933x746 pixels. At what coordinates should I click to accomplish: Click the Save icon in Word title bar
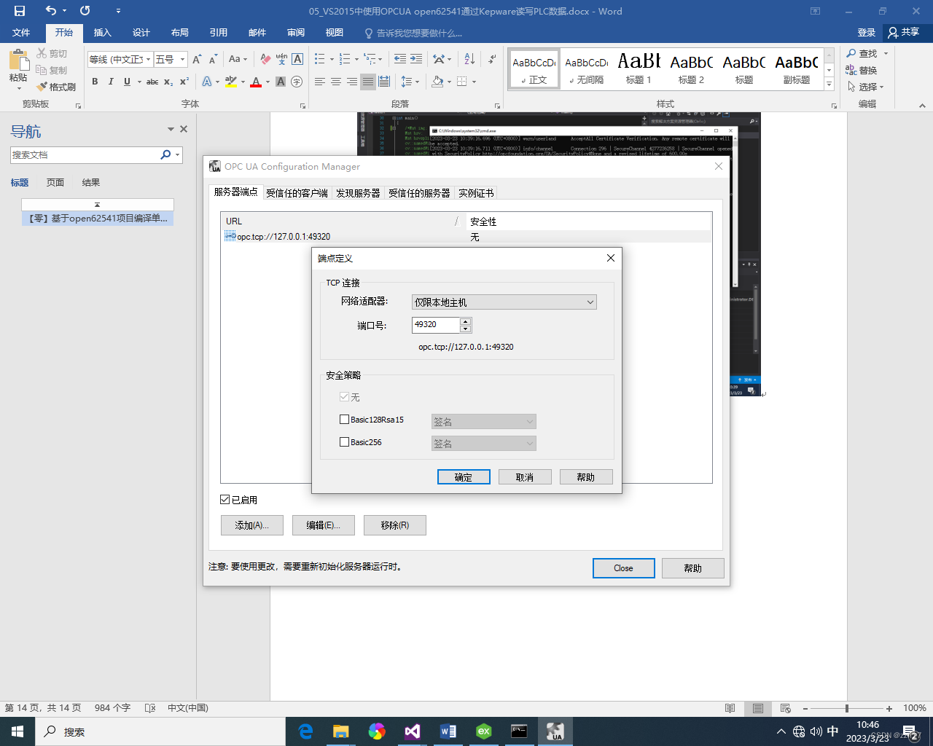pyautogui.click(x=20, y=11)
